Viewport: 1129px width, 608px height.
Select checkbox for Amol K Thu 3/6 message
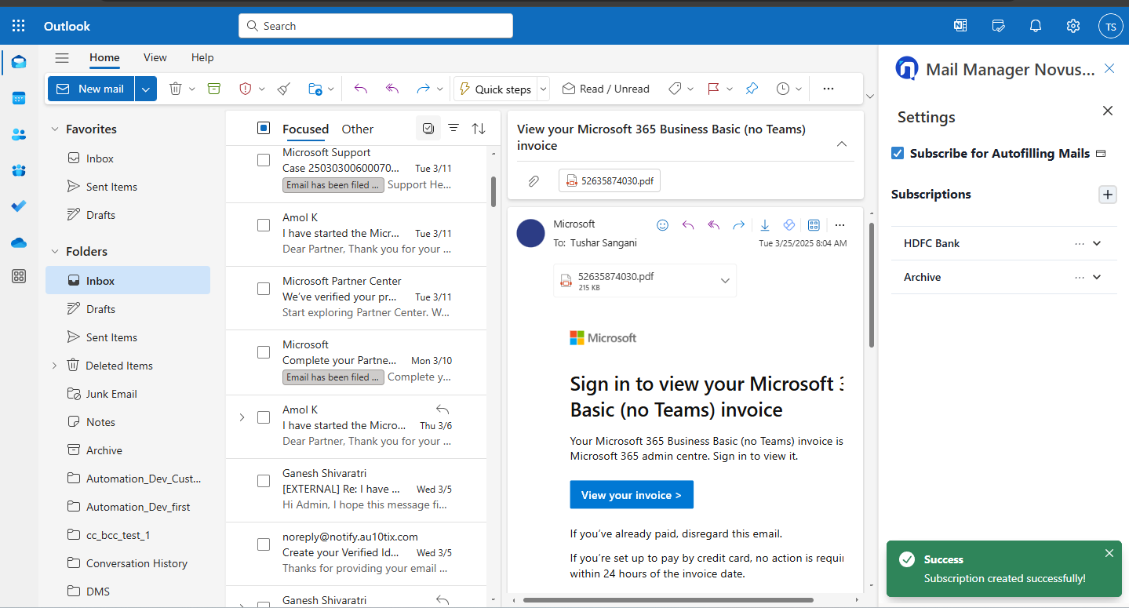click(x=264, y=417)
